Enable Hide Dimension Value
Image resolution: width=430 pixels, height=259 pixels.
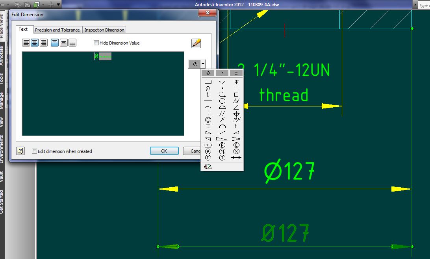pyautogui.click(x=96, y=43)
